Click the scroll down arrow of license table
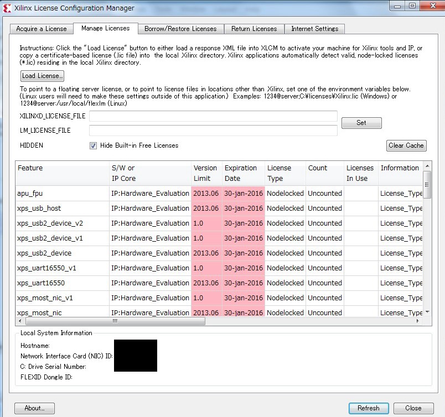The width and height of the screenshot is (445, 417). pyautogui.click(x=427, y=312)
